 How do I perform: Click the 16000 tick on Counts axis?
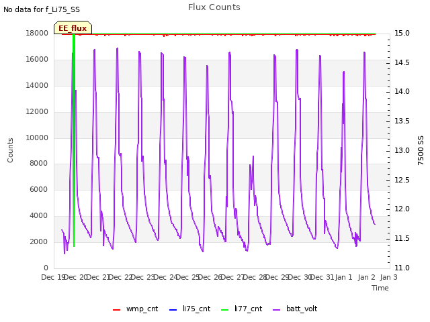pos(37,59)
